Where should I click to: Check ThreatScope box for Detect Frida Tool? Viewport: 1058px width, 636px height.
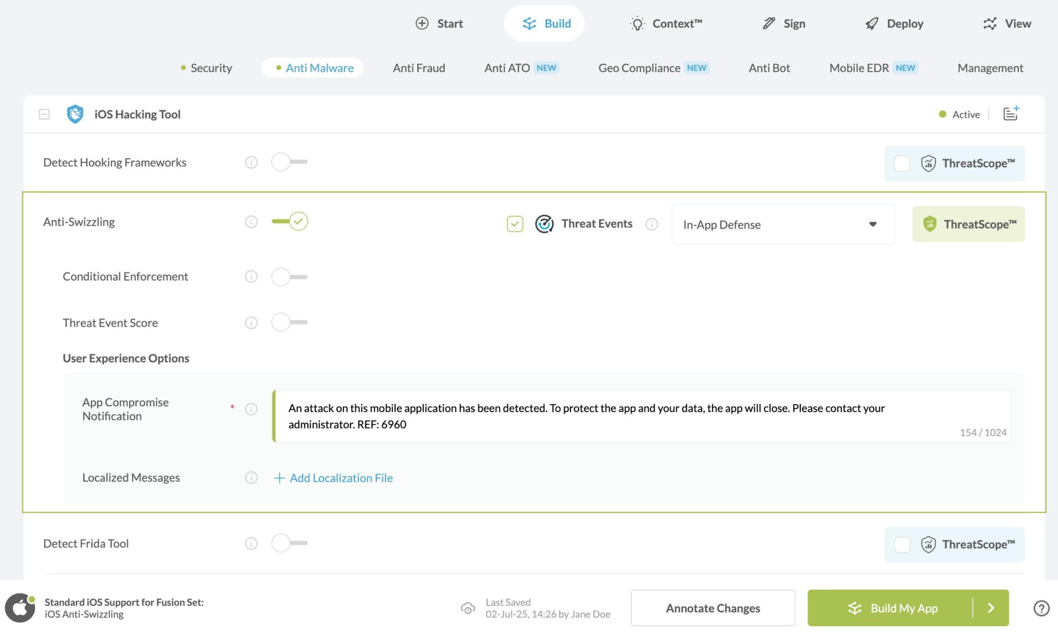pos(902,544)
